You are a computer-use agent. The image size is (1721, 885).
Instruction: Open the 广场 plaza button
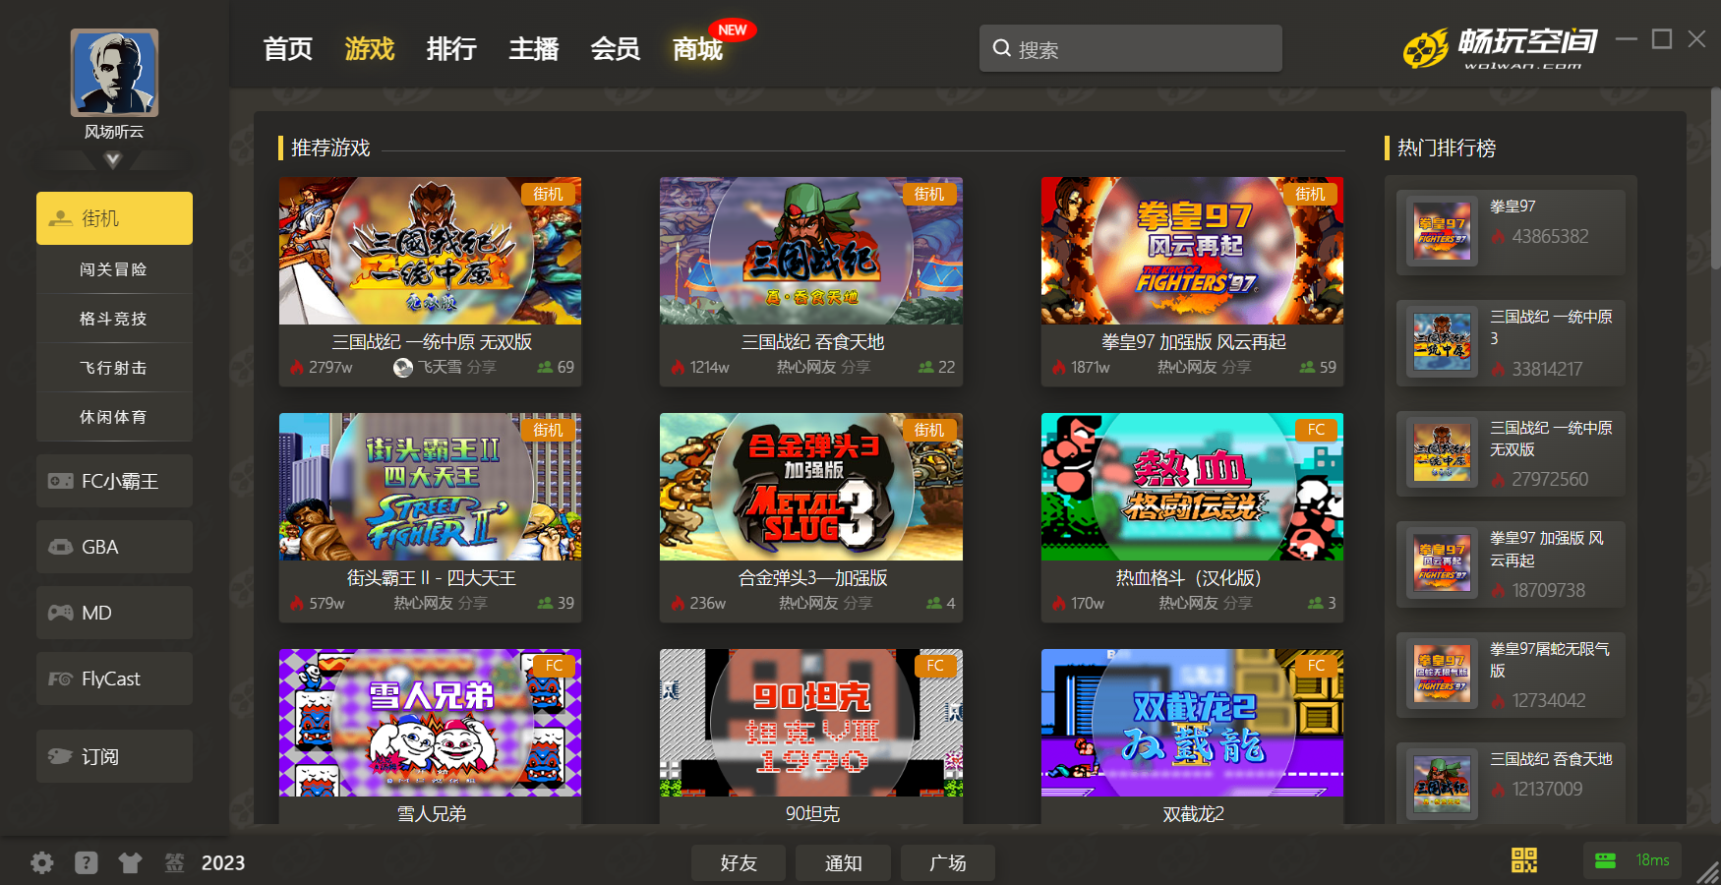948,862
